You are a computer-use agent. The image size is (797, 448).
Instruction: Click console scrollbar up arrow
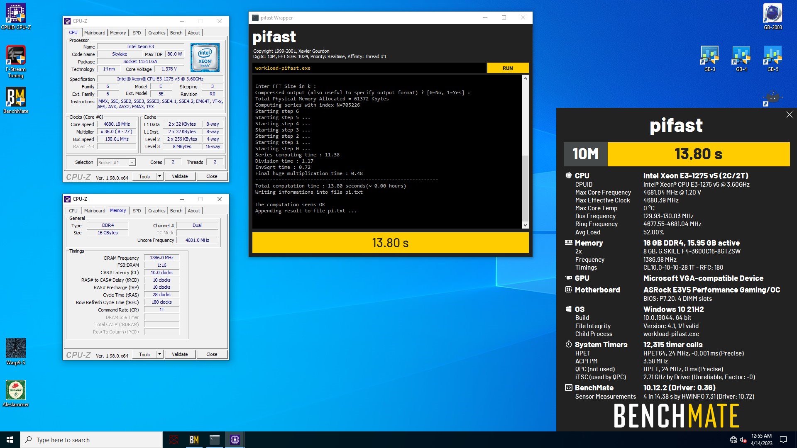(525, 78)
